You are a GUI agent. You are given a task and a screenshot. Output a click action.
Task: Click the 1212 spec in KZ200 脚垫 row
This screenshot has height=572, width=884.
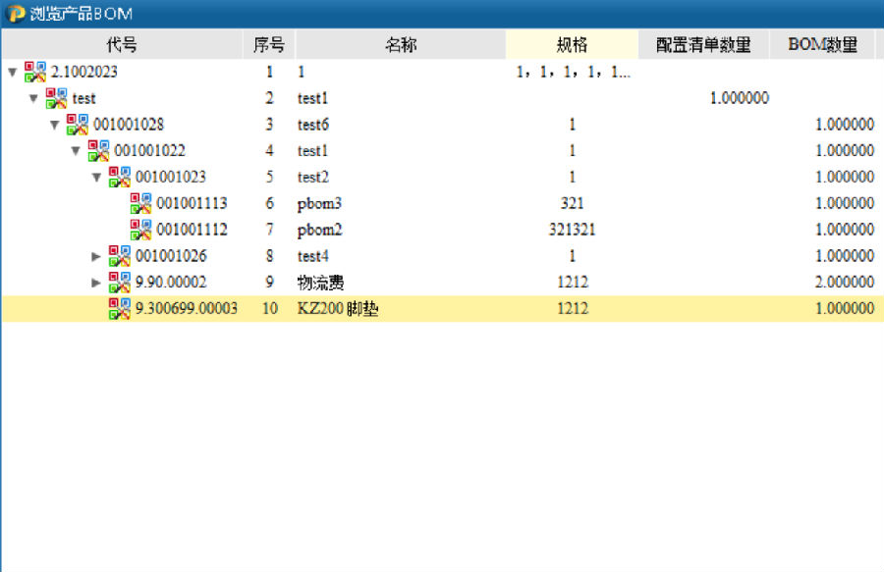pos(573,308)
